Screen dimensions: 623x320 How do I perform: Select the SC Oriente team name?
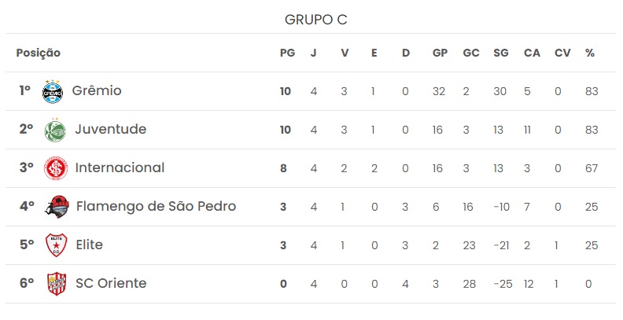click(111, 283)
